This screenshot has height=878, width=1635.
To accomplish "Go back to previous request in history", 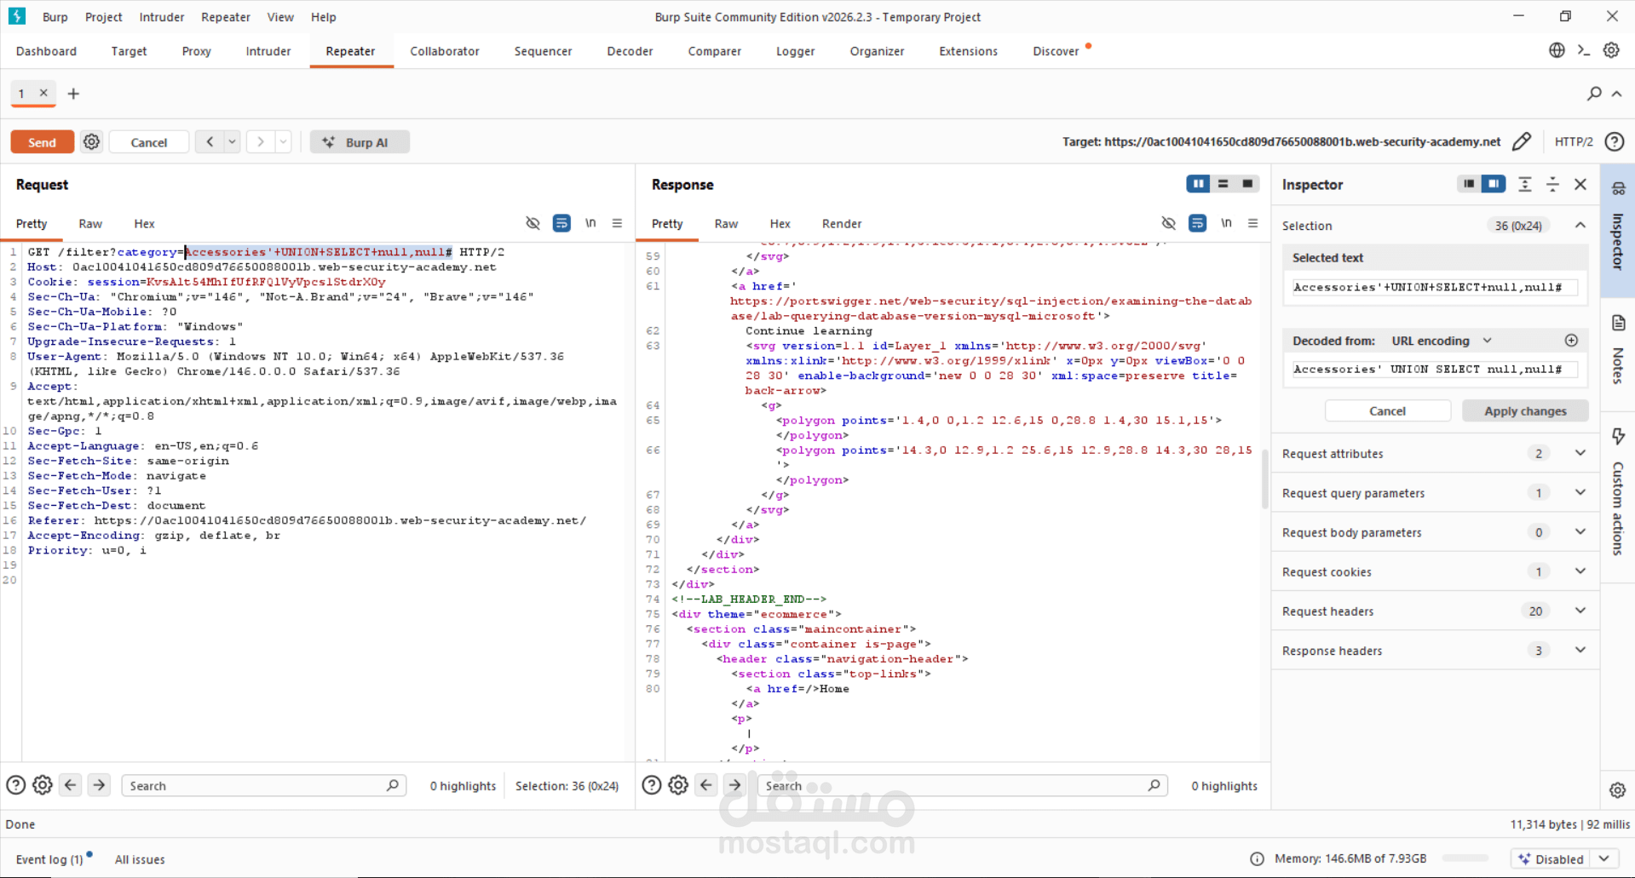I will [210, 142].
